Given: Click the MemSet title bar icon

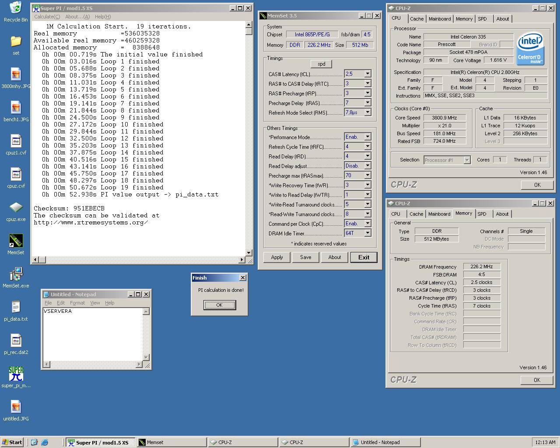Looking at the screenshot, I should [x=263, y=16].
